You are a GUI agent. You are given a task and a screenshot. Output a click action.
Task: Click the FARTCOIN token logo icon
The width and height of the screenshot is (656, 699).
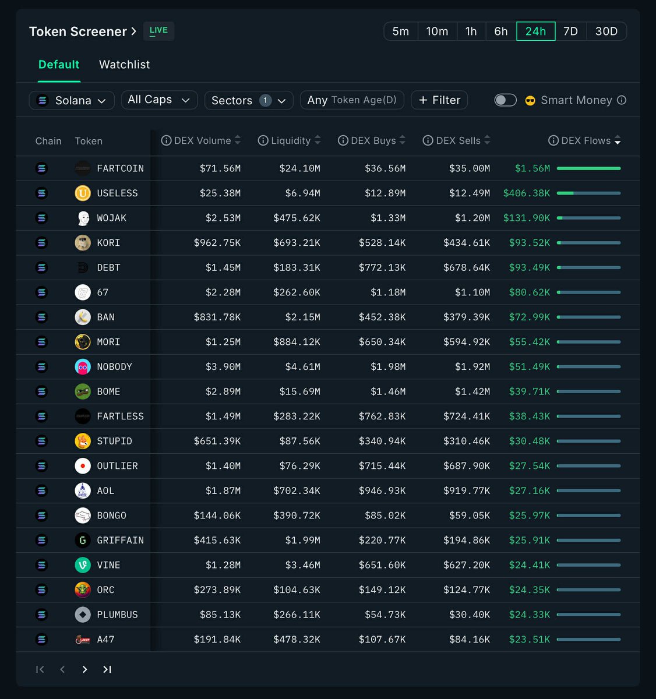[83, 168]
